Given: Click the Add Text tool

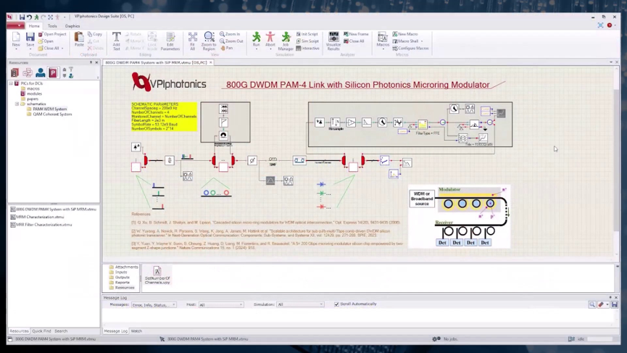Looking at the screenshot, I should pyautogui.click(x=116, y=41).
